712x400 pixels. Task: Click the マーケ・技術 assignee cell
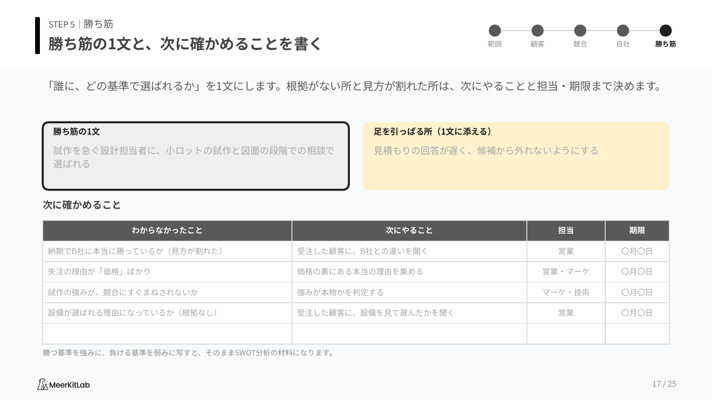tap(566, 292)
